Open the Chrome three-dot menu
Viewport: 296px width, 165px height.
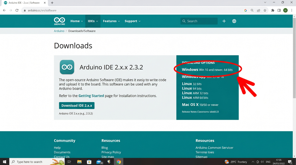[292, 10]
